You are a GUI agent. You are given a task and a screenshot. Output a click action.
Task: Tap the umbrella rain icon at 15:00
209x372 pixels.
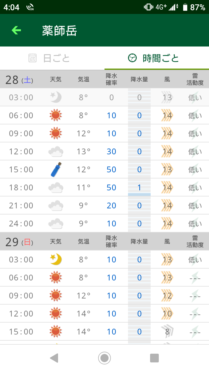click(x=55, y=169)
